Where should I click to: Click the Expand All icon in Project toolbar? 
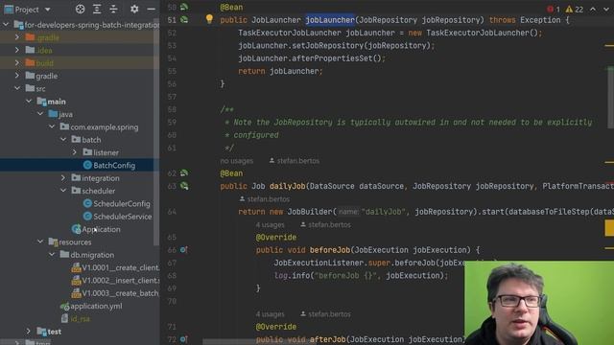[97, 9]
